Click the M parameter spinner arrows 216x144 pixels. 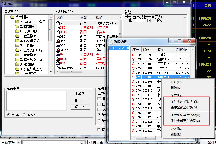[x=148, y=20]
